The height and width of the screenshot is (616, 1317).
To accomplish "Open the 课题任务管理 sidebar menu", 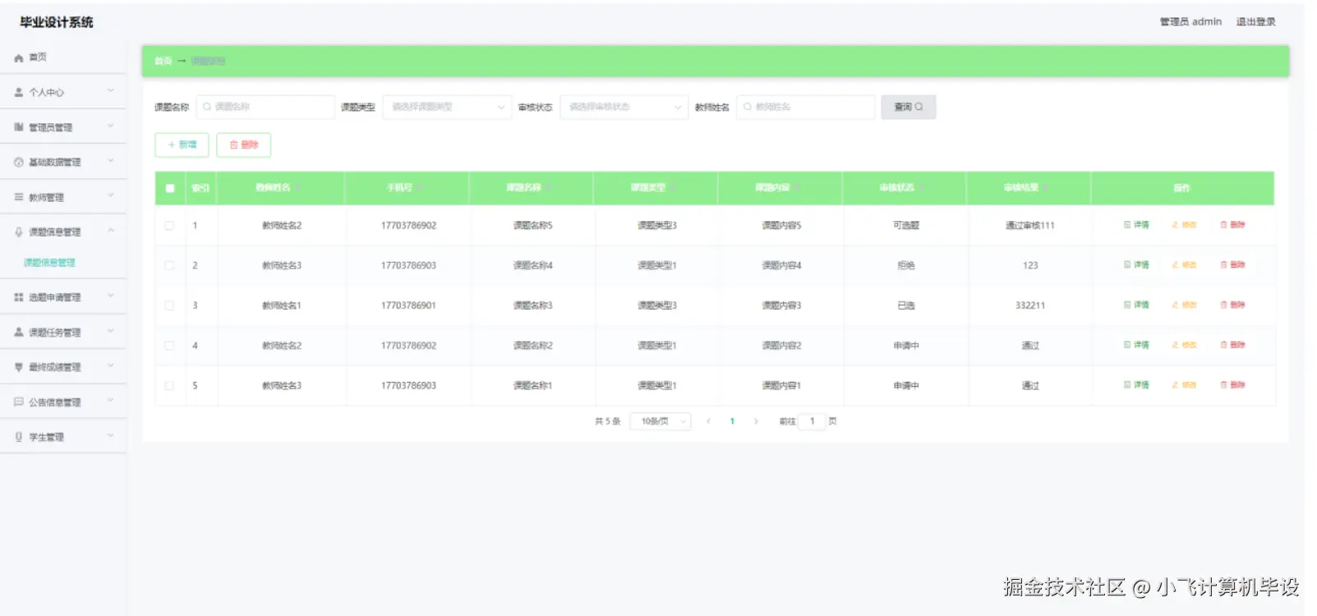I will click(x=63, y=332).
